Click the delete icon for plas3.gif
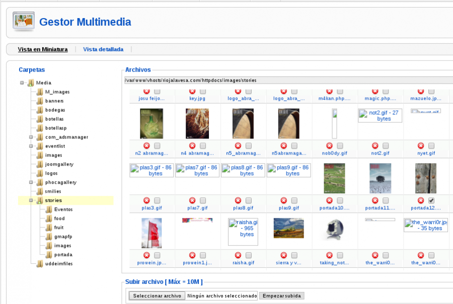Image resolution: width=453 pixels, height=304 pixels. pyautogui.click(x=146, y=200)
